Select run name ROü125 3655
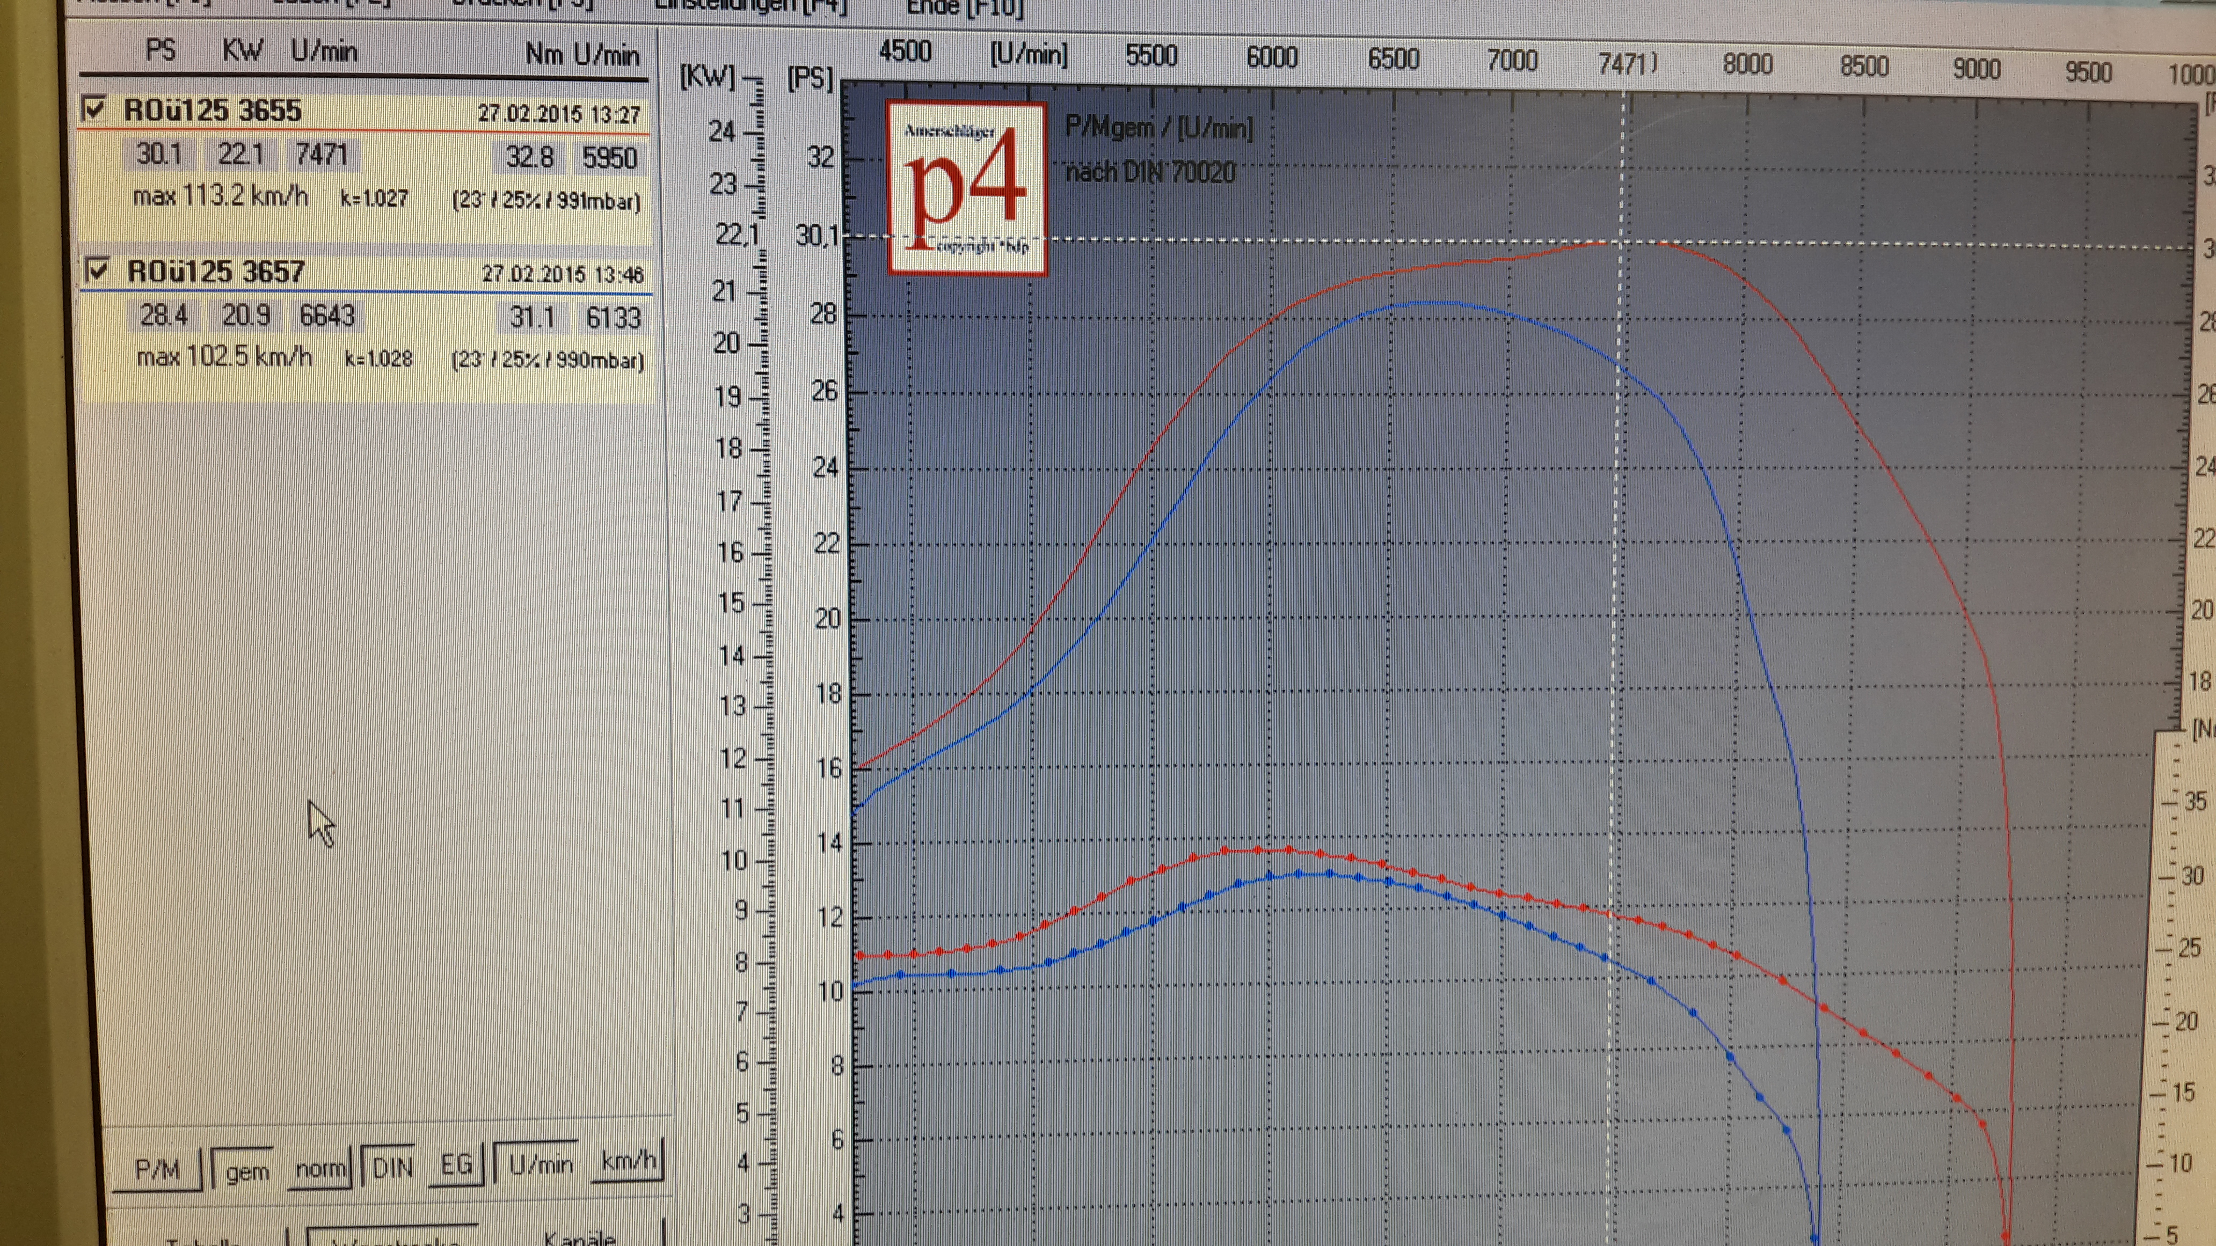This screenshot has width=2216, height=1246. 213,110
